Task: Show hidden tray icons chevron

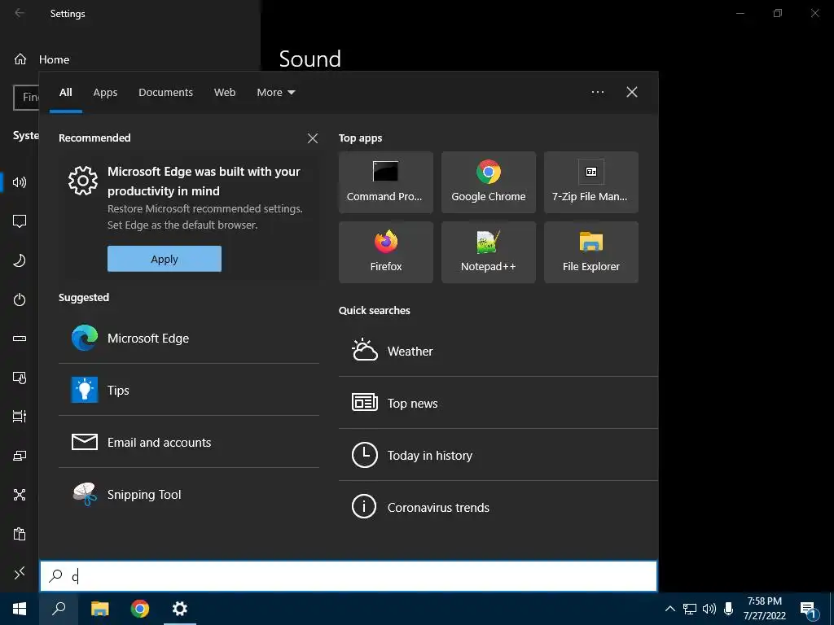Action: pos(670,609)
